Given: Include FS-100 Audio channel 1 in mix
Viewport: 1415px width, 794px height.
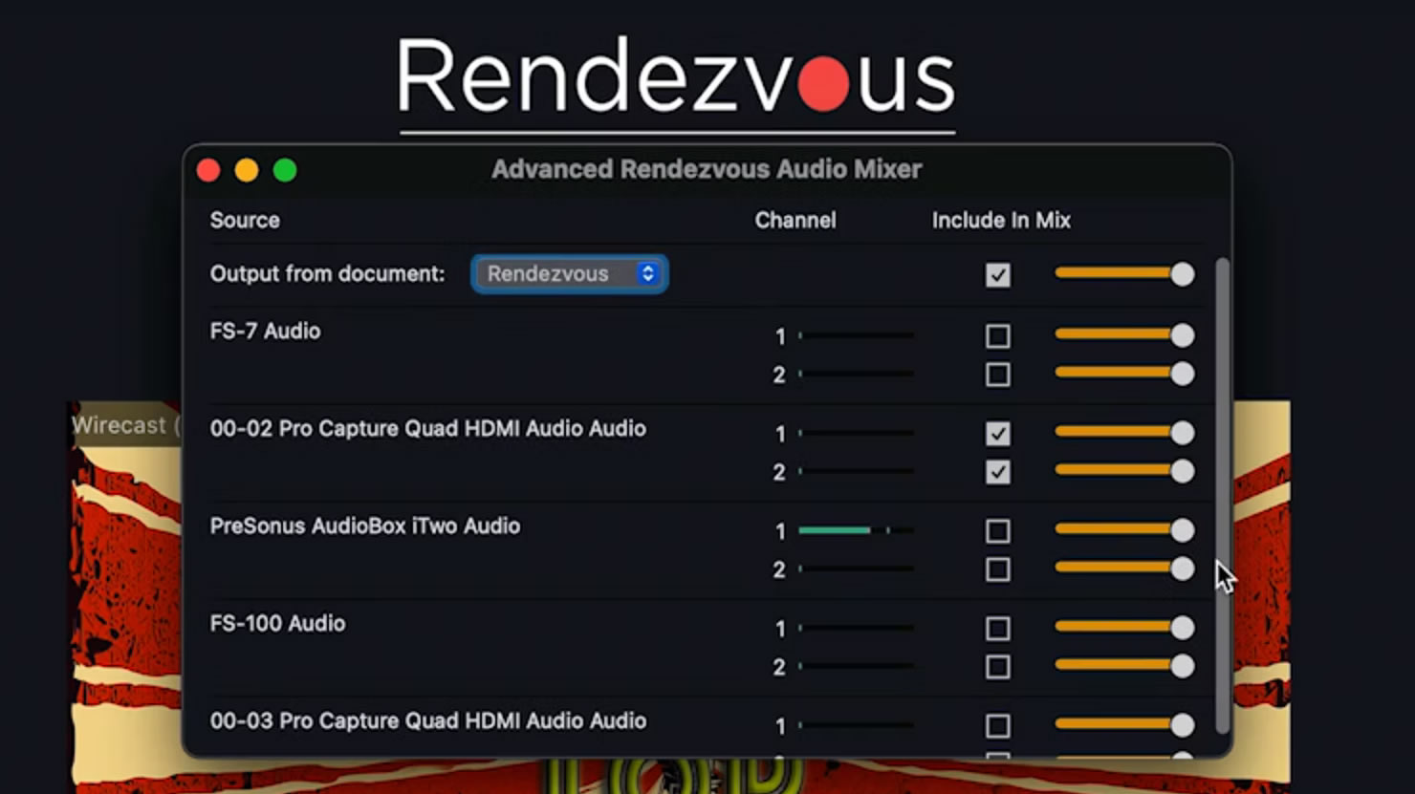Looking at the screenshot, I should tap(997, 629).
